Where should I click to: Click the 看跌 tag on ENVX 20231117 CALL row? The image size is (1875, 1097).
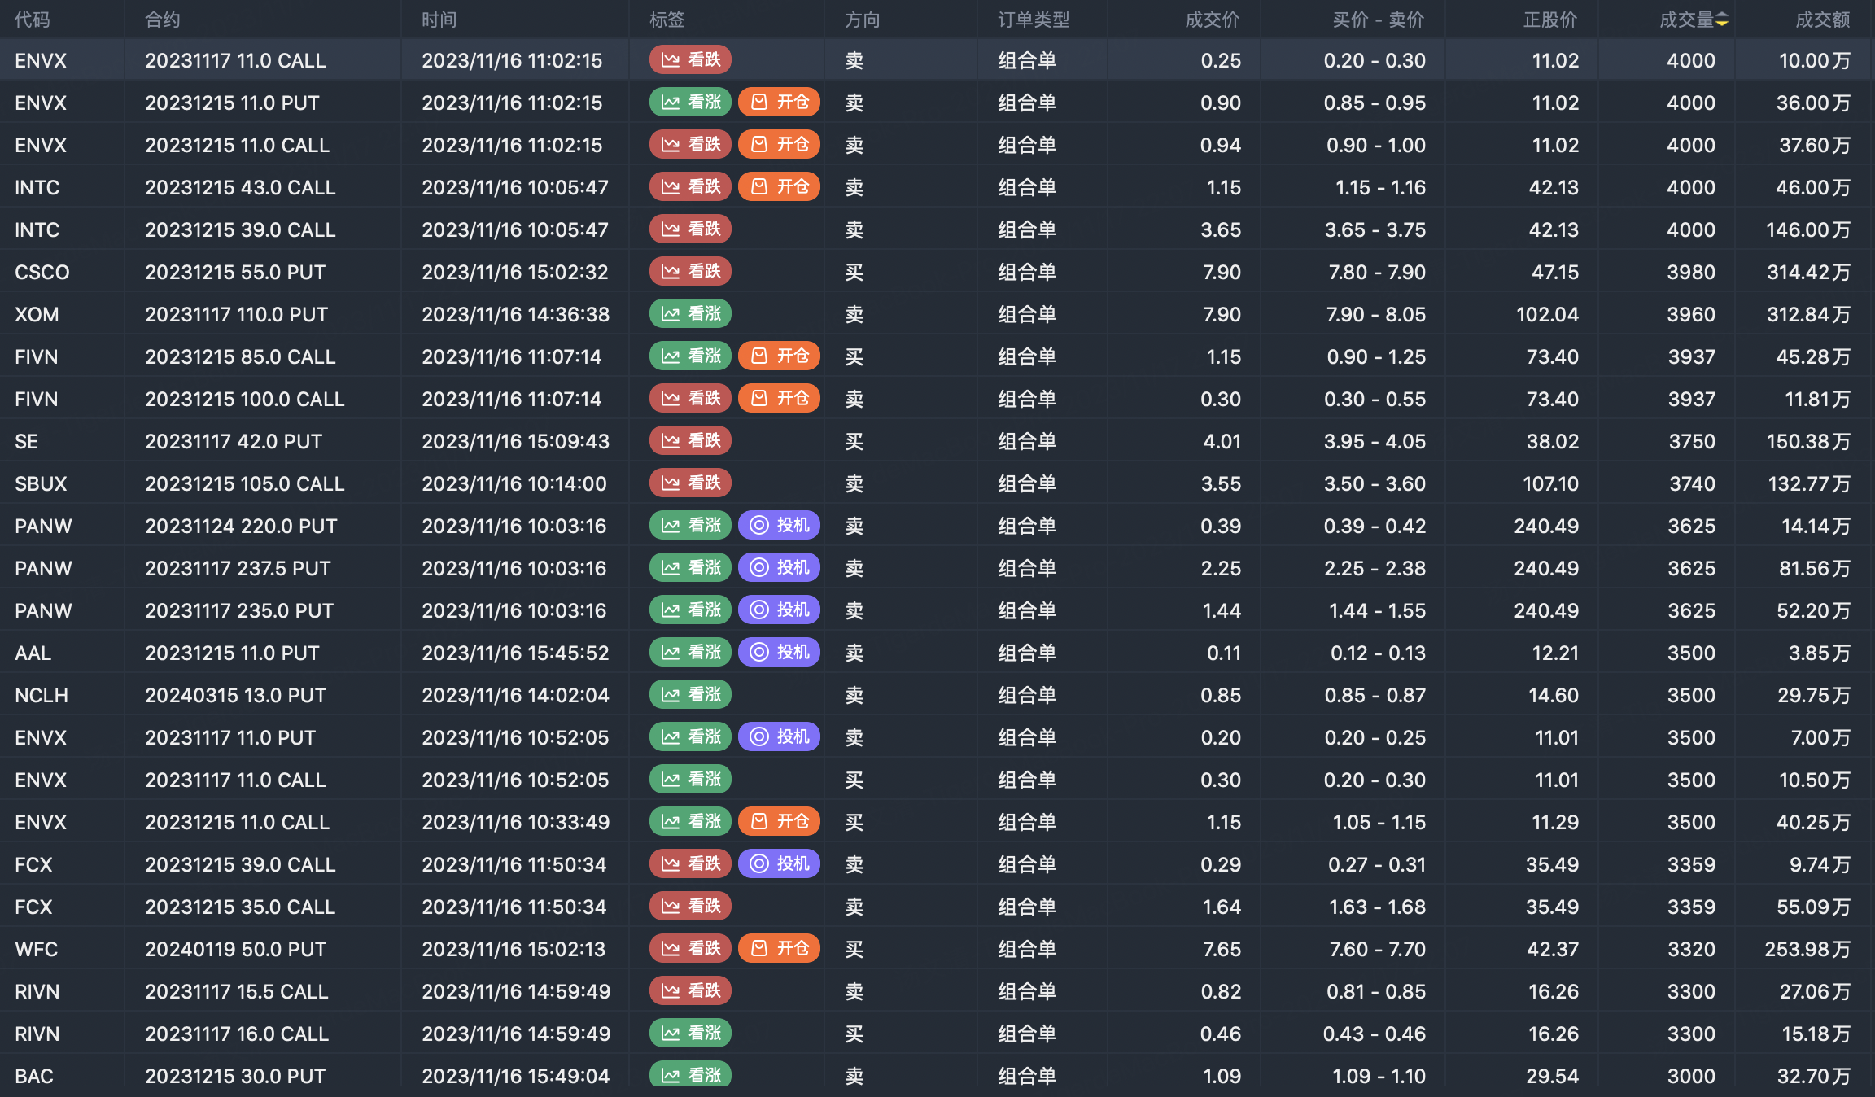click(690, 59)
